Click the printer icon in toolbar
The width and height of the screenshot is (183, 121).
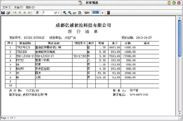(x=8, y=13)
